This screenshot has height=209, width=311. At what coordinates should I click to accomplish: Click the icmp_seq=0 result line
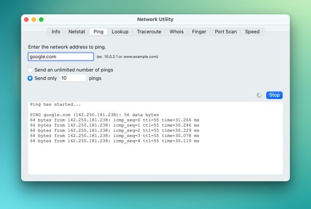(x=114, y=120)
